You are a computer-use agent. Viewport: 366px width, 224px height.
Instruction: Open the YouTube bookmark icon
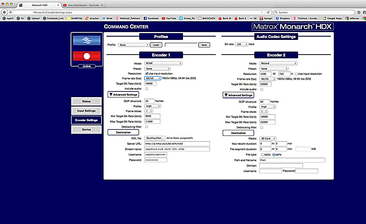click(x=163, y=18)
